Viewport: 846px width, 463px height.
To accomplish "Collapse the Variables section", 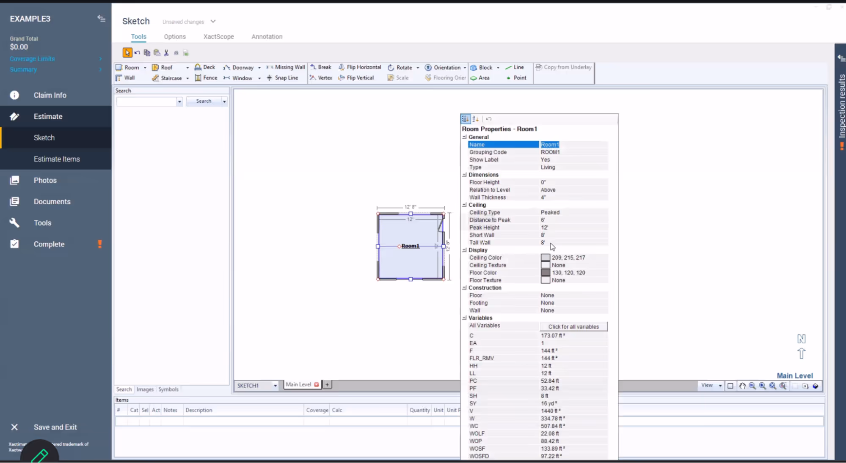I will coord(464,318).
